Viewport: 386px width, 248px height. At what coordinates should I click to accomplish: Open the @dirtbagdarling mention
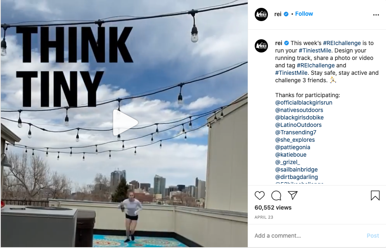coord(296,177)
